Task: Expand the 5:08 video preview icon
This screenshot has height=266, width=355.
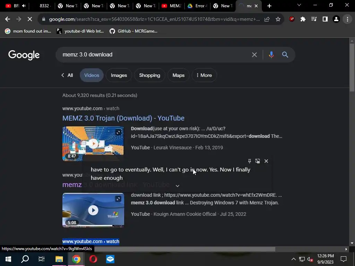Action: coord(119,199)
